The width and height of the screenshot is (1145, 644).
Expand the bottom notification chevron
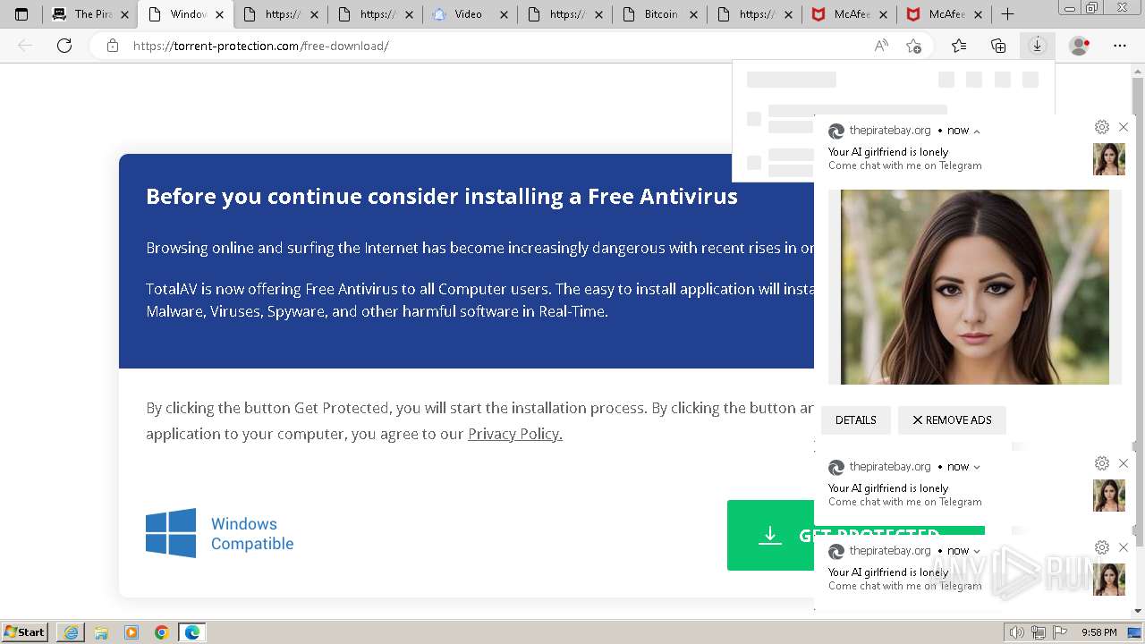click(977, 551)
